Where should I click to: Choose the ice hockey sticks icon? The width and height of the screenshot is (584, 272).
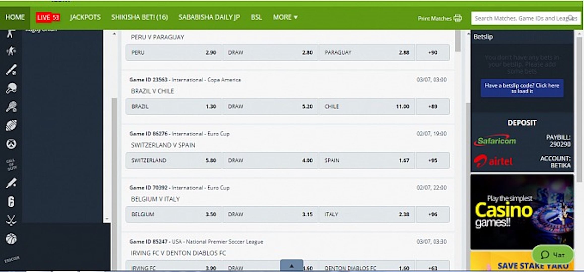coord(11,220)
